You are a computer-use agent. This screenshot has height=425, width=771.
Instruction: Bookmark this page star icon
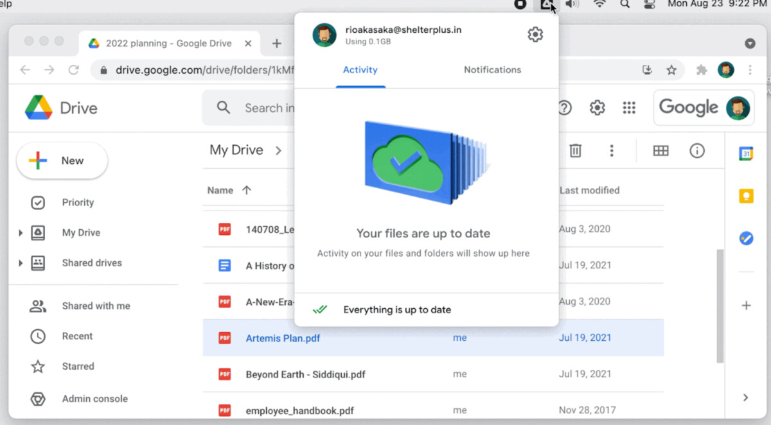click(671, 70)
